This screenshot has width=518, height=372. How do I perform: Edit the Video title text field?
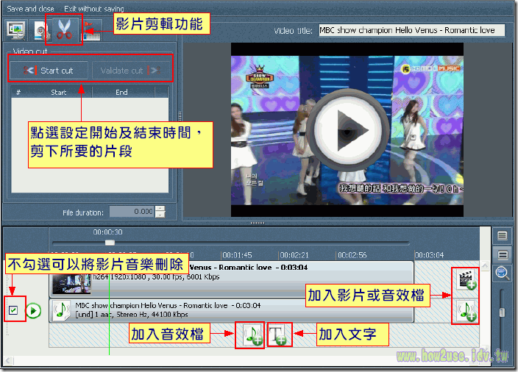[x=411, y=30]
